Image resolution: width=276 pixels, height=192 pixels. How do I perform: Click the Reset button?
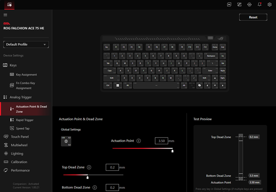coord(253,17)
